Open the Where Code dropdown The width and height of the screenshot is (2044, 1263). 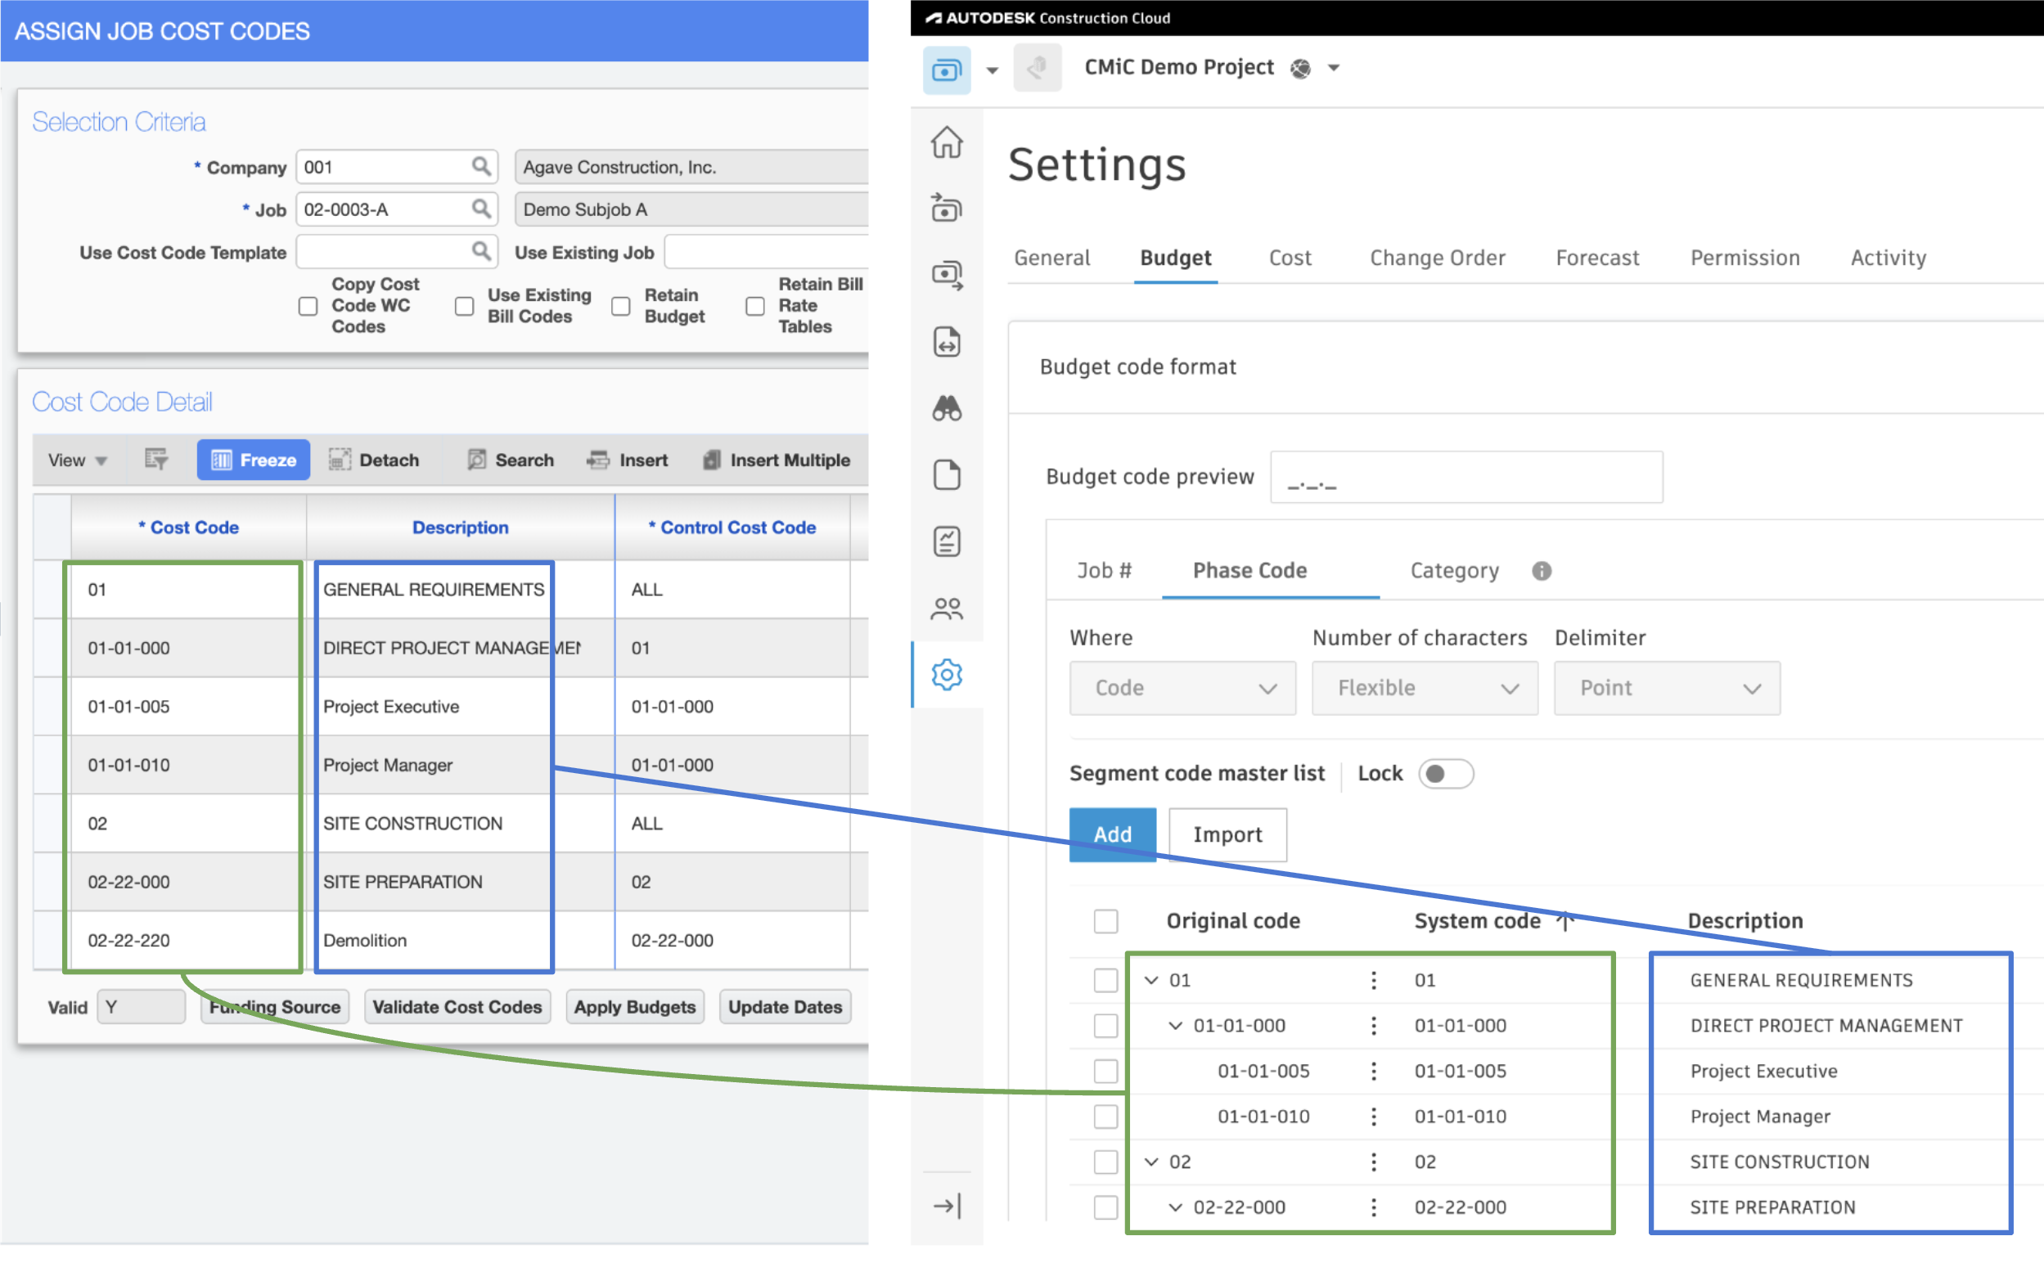pyautogui.click(x=1182, y=687)
